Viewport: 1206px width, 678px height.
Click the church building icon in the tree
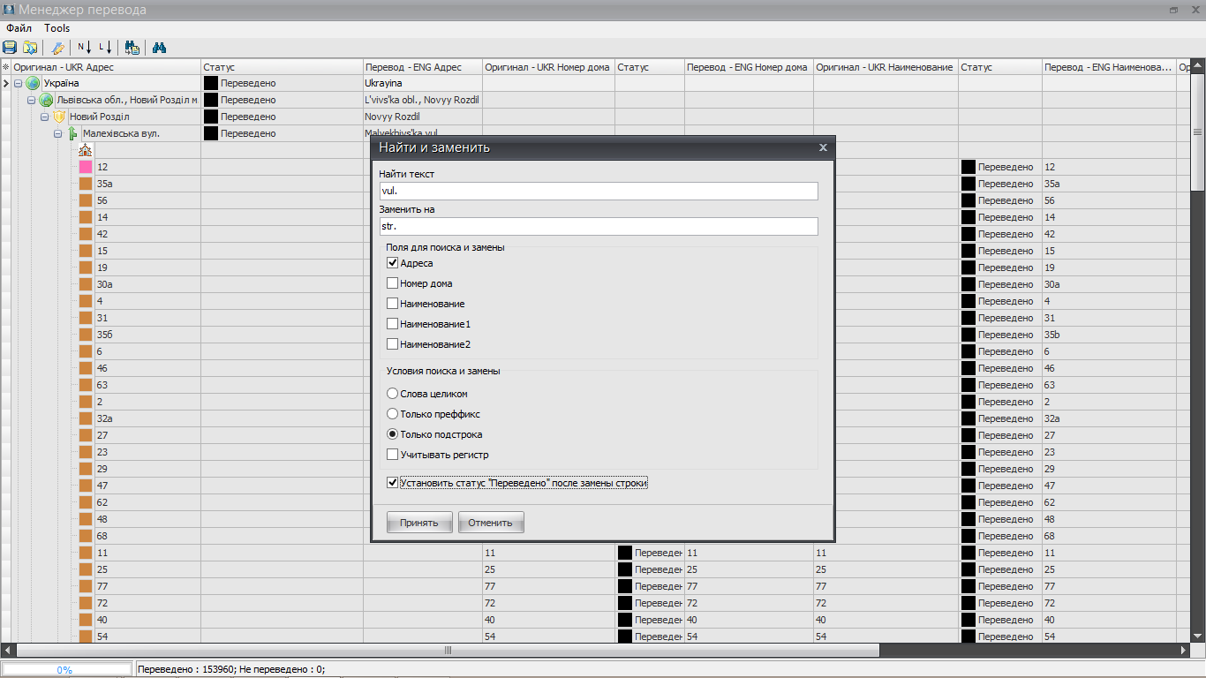[86, 150]
